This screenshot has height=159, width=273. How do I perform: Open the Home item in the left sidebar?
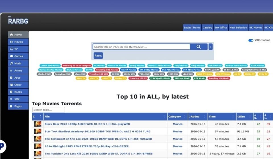pos(18,35)
